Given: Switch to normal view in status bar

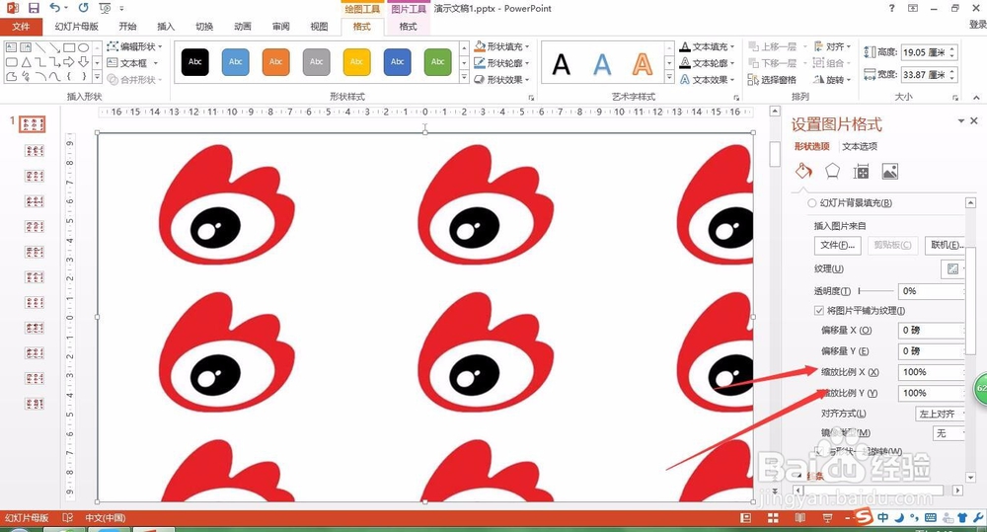Looking at the screenshot, I should pos(746,517).
